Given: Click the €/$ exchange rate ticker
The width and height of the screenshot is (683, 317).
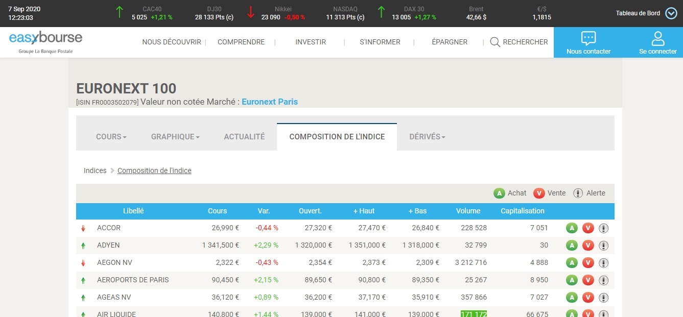Looking at the screenshot, I should click(541, 13).
